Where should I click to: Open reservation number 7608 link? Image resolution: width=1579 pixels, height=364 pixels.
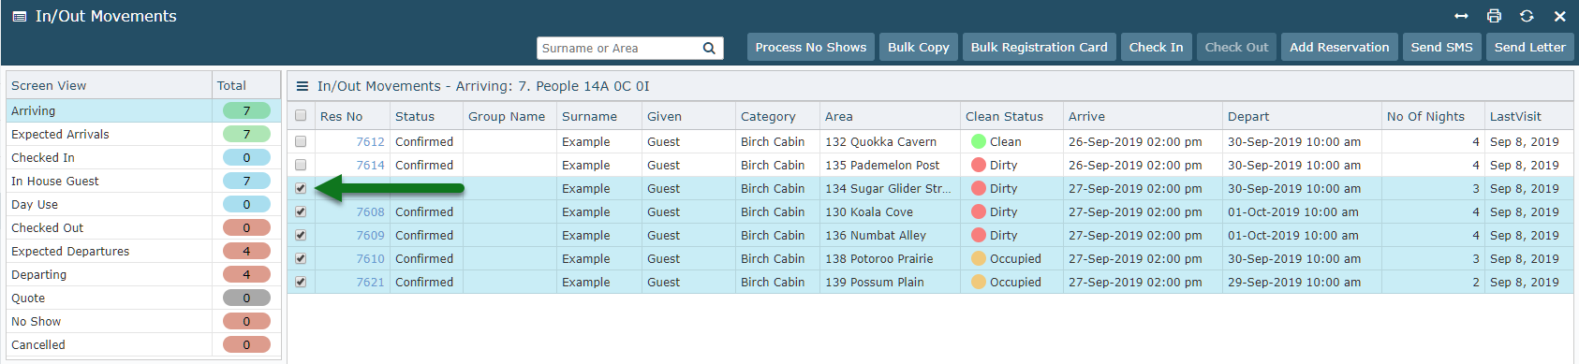[x=370, y=212]
